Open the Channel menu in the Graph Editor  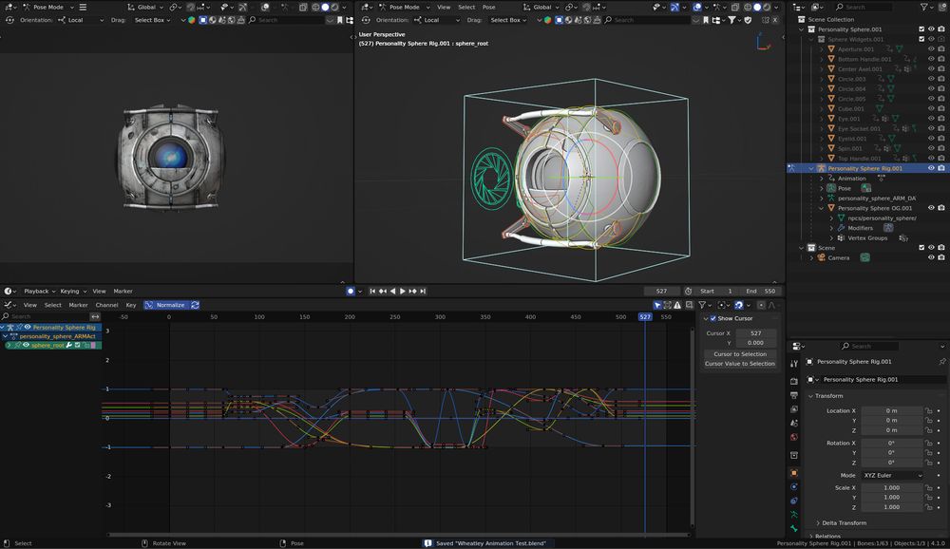[x=106, y=305]
